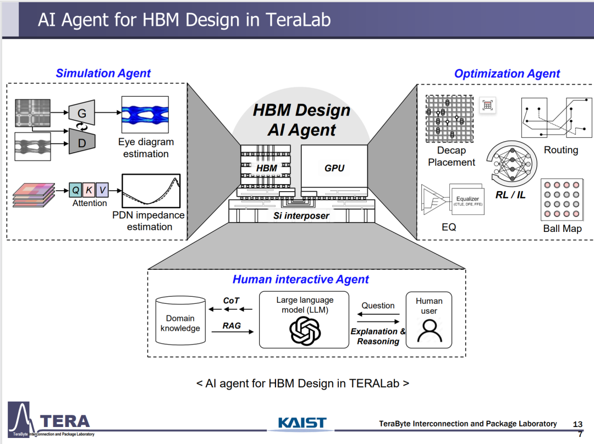Click the slide title AI Agent for HBM Design
The width and height of the screenshot is (594, 444).
point(184,20)
